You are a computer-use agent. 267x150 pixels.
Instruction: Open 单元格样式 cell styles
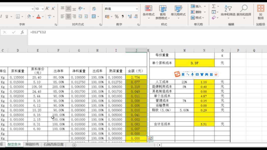coord(178,12)
